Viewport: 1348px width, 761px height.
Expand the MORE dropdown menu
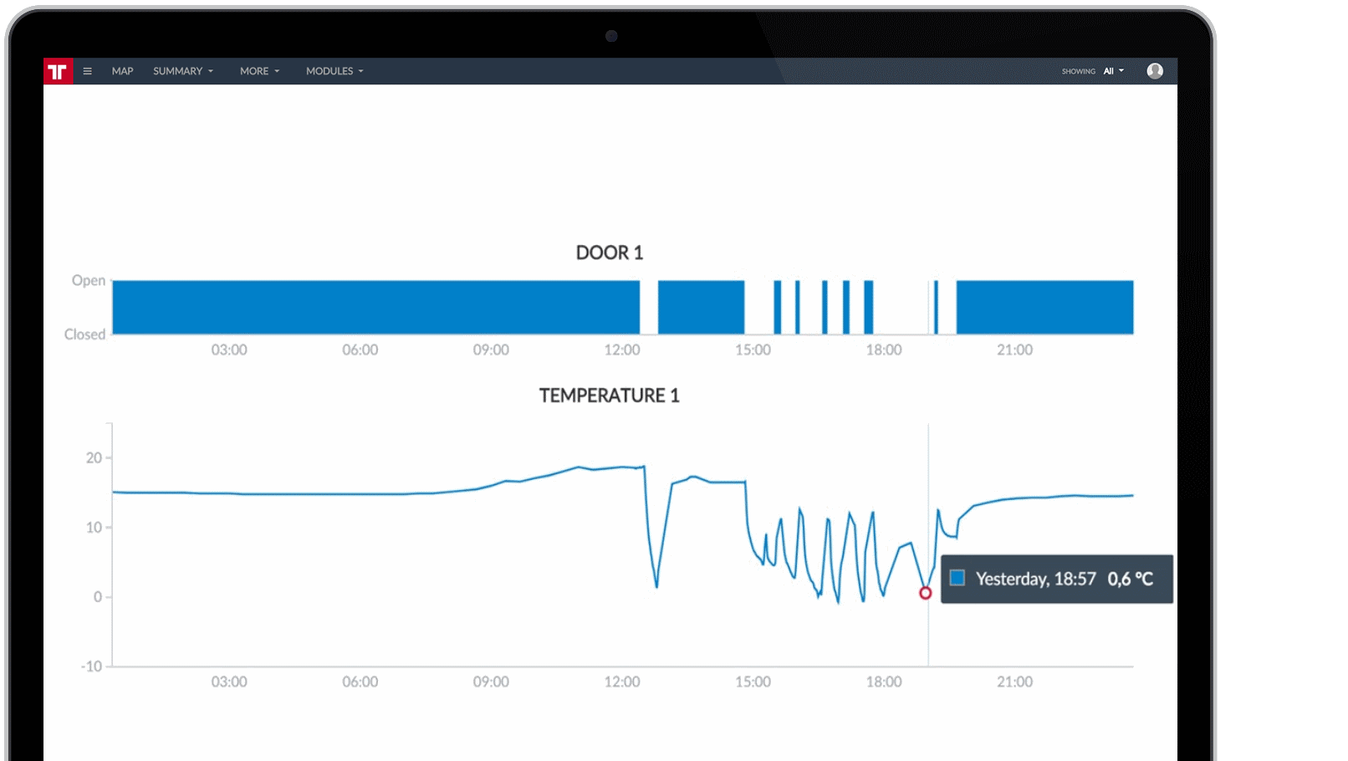[x=259, y=71]
